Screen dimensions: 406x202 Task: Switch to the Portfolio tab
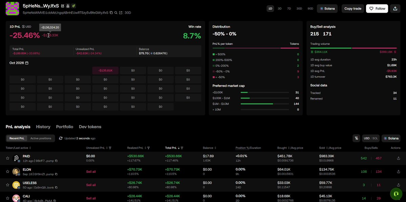(x=64, y=127)
